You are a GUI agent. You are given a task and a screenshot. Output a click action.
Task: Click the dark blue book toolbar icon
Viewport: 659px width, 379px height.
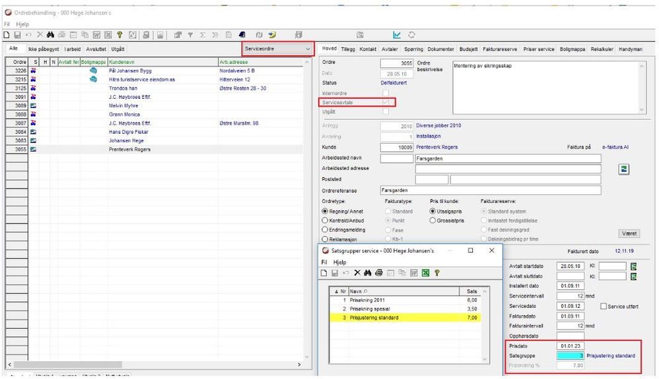click(242, 35)
